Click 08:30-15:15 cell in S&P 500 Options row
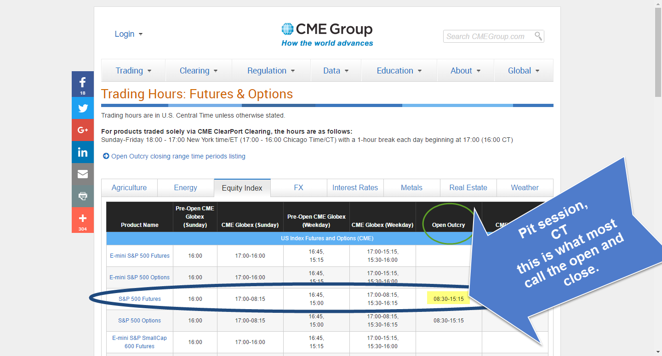This screenshot has width=662, height=356. [449, 321]
